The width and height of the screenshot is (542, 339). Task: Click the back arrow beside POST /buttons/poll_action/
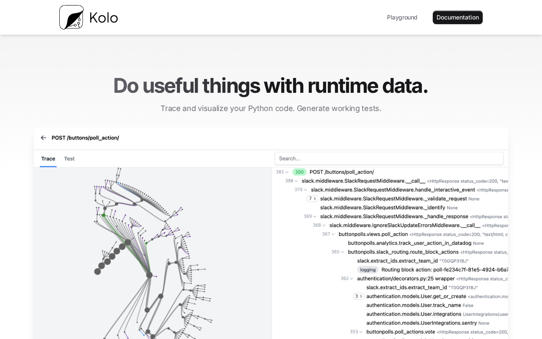pyautogui.click(x=43, y=138)
